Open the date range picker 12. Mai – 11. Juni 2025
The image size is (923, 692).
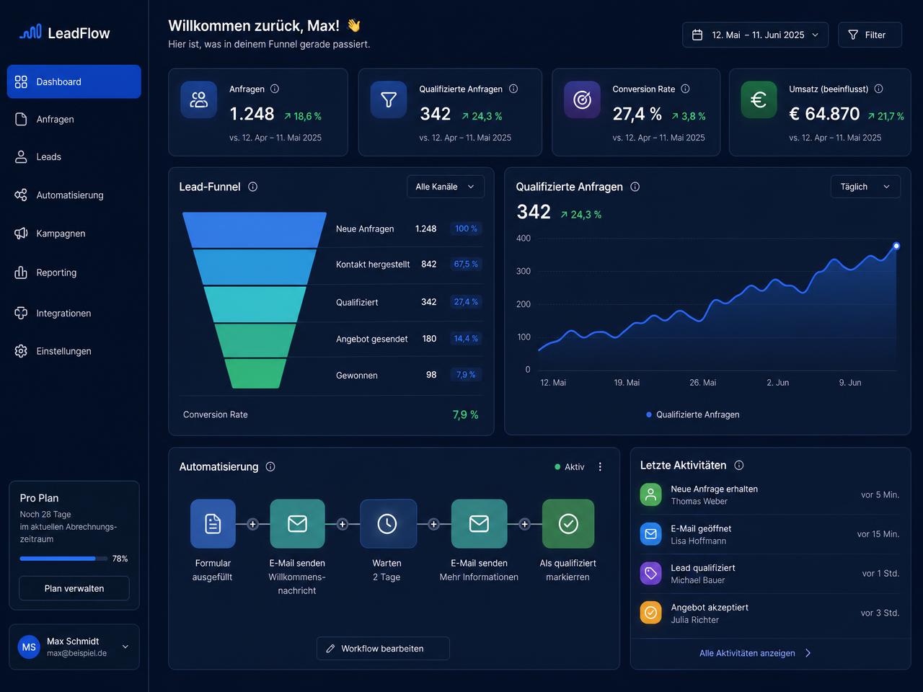(x=755, y=35)
